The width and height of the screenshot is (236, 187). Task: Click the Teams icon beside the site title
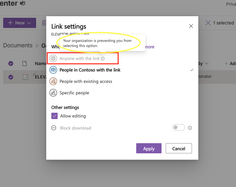click(x=22, y=3)
